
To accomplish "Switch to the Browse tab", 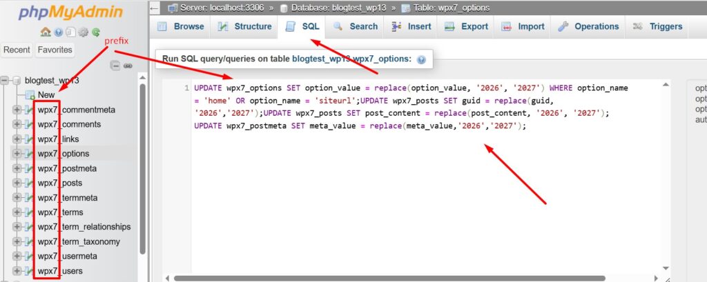I will point(180,27).
